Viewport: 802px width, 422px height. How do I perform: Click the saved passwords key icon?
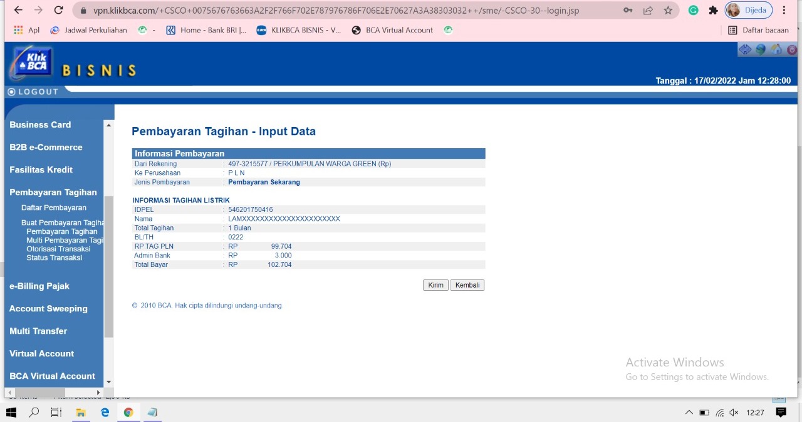tap(628, 11)
